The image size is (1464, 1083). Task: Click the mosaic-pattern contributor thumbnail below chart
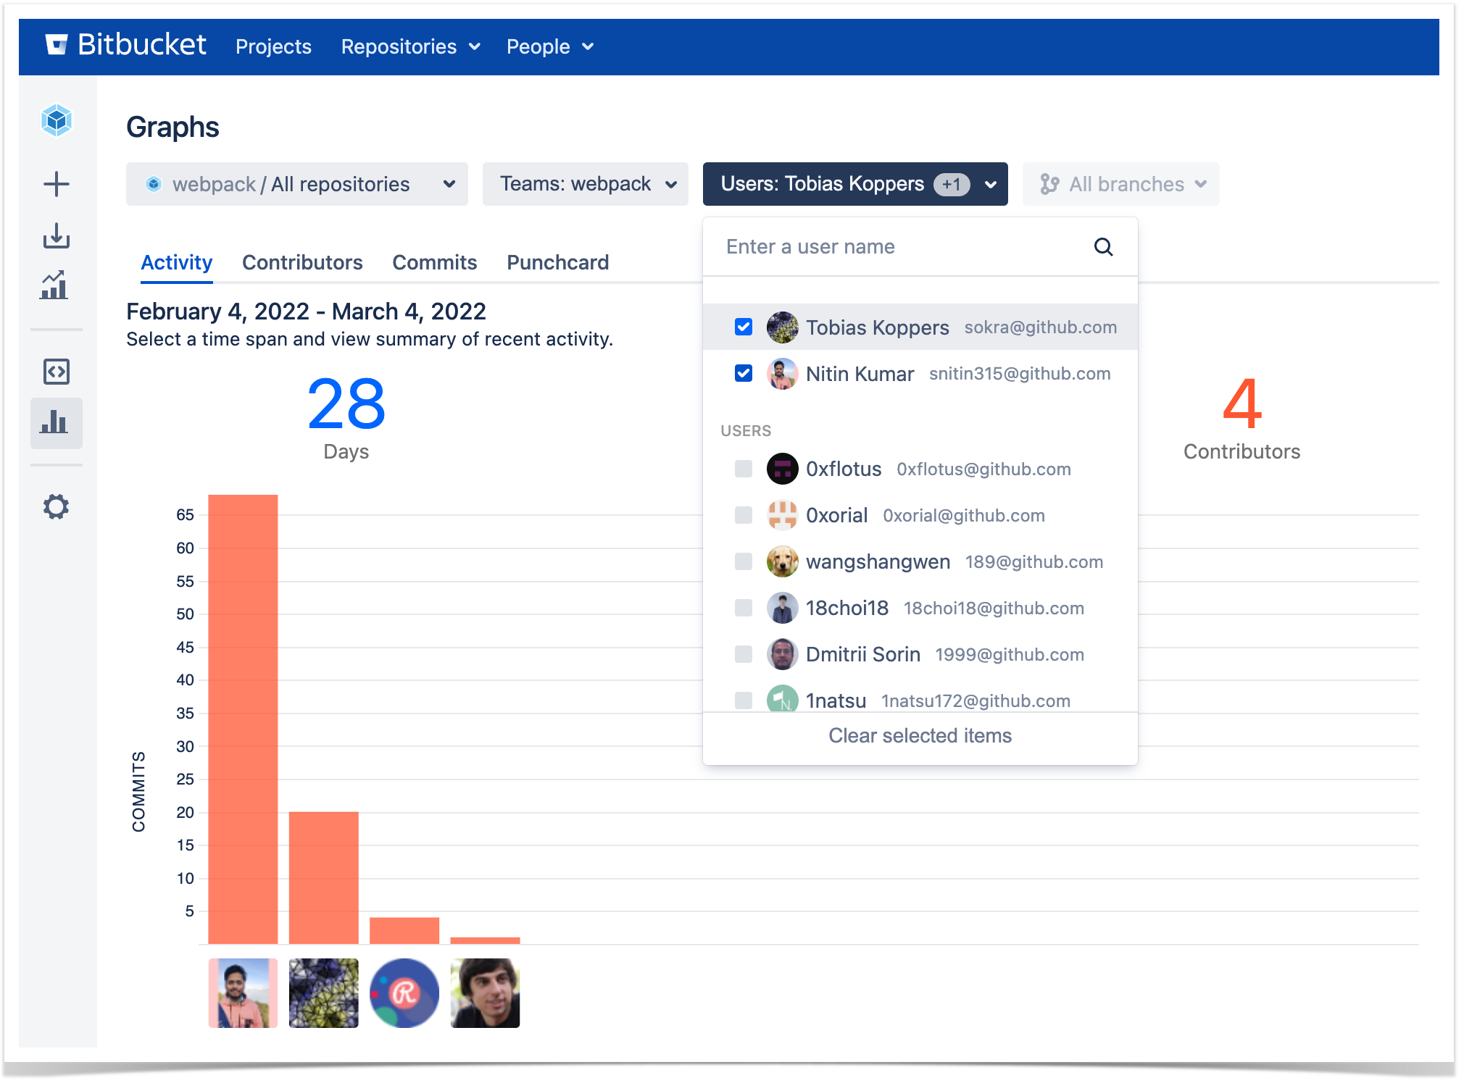pos(324,993)
